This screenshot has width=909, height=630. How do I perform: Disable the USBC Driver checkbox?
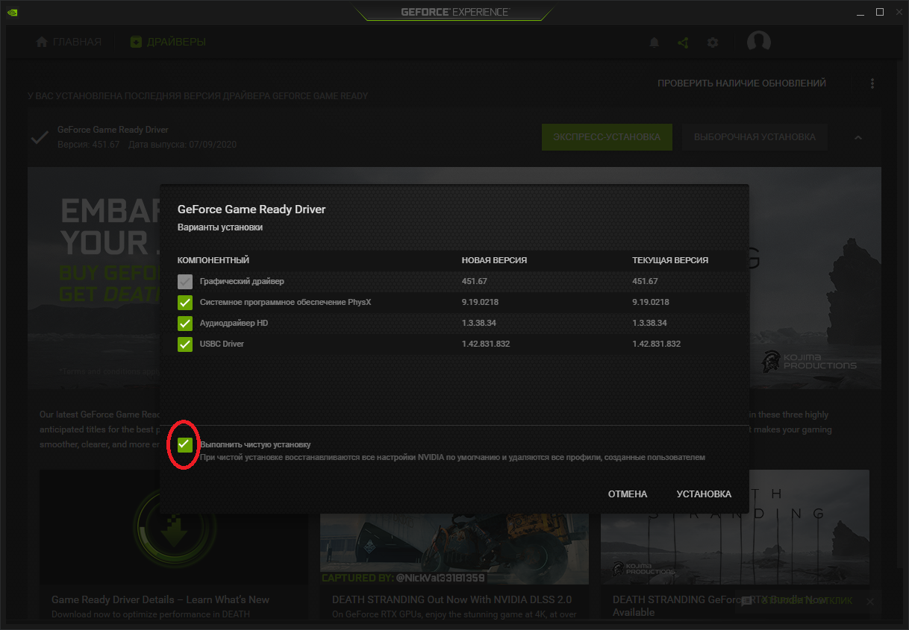185,344
